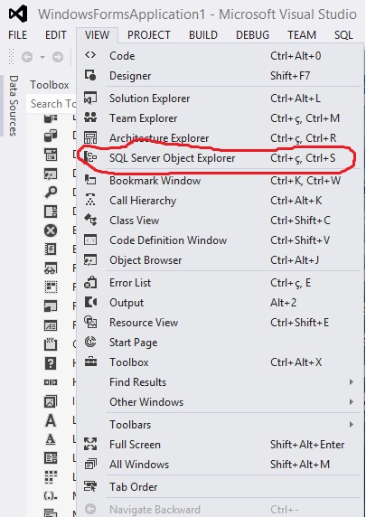
Task: Click the Shift+Alt+Enter shortcut text
Action: [x=307, y=444]
